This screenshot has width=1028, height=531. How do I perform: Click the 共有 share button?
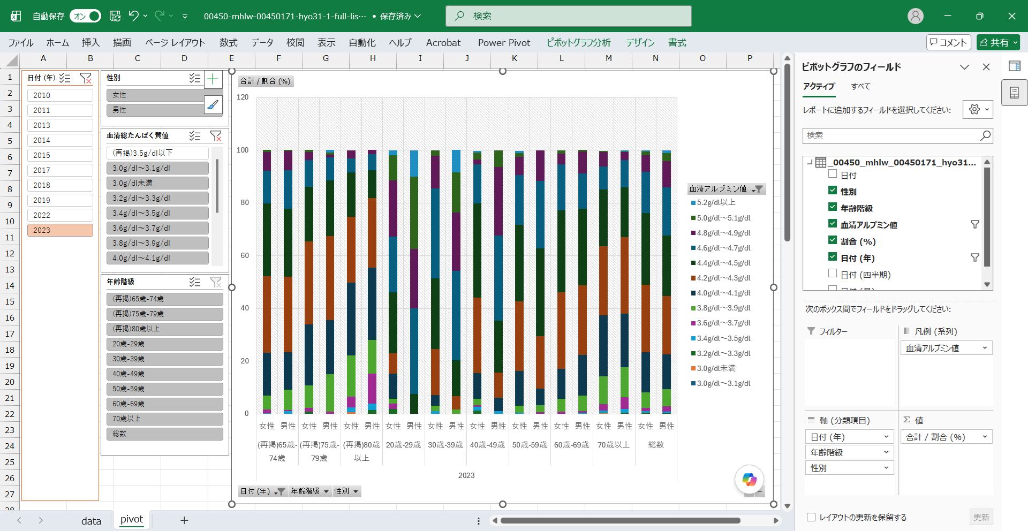tap(999, 42)
